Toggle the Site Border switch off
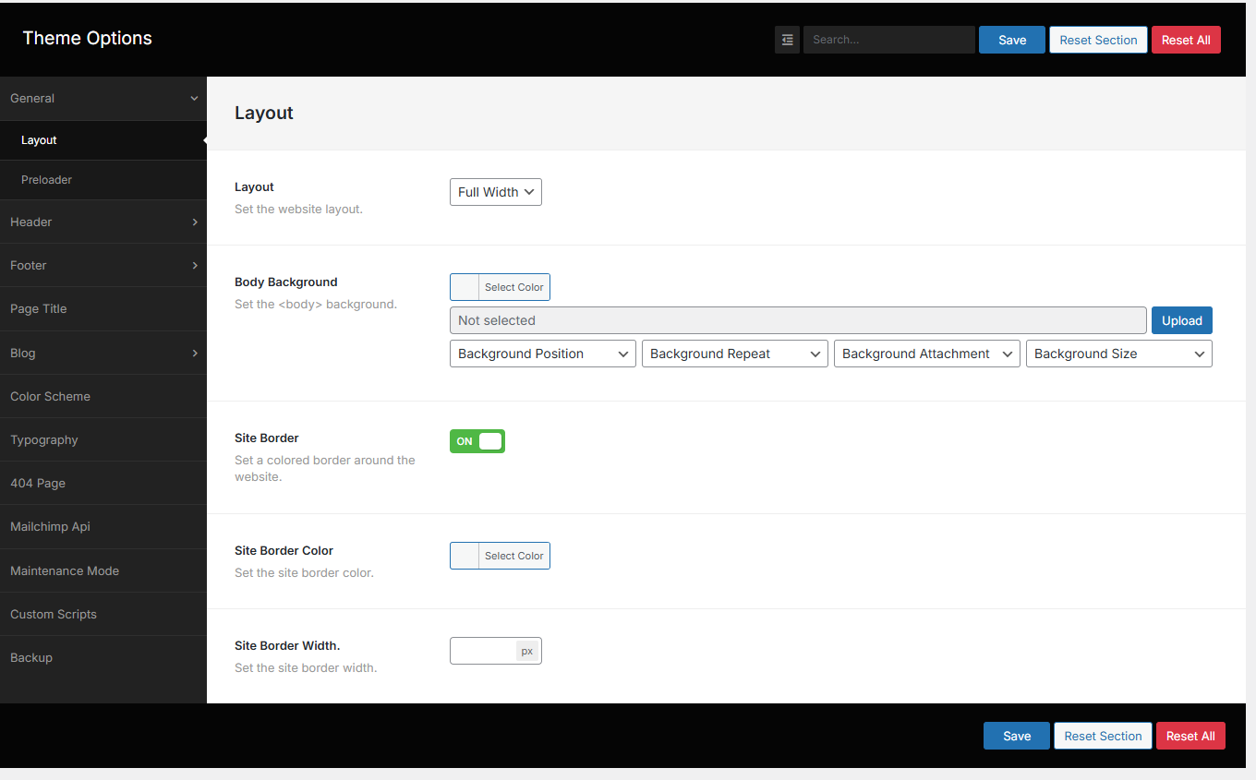This screenshot has width=1256, height=780. [477, 441]
